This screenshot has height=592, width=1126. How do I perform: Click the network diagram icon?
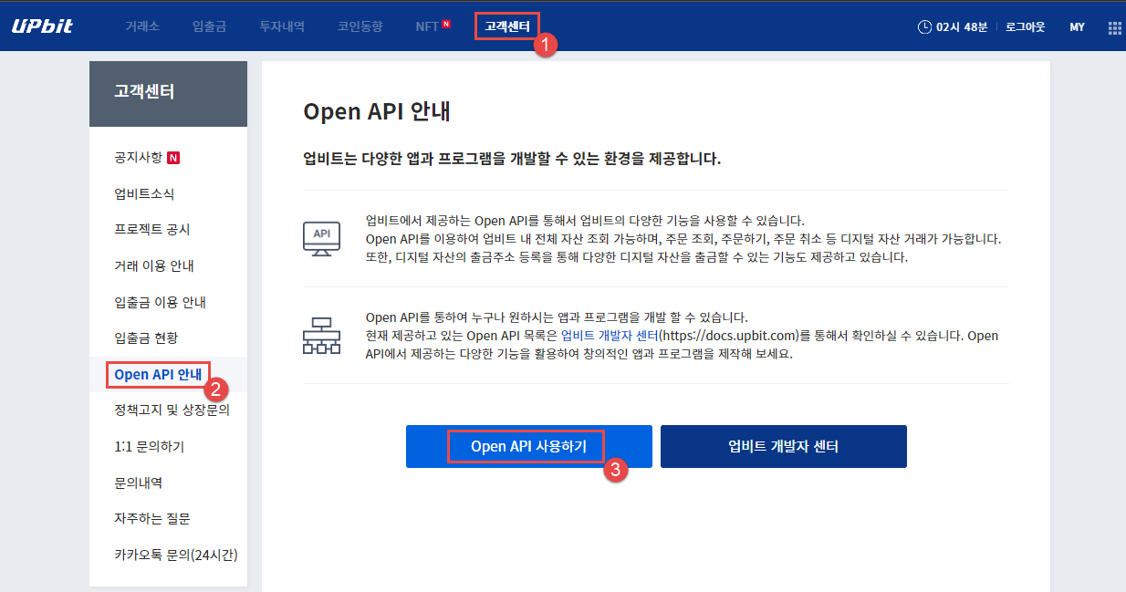(x=320, y=335)
